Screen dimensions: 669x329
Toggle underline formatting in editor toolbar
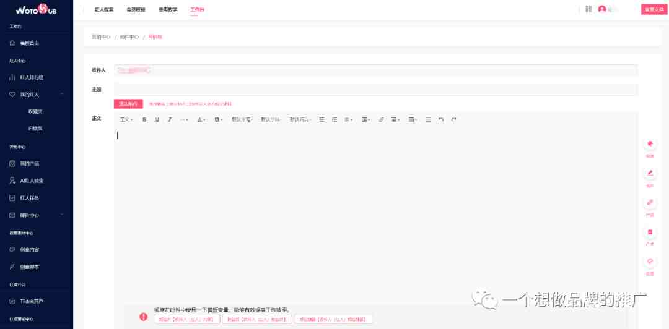(x=157, y=120)
